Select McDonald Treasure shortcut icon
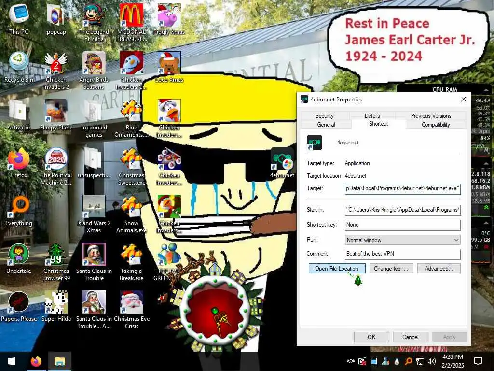Image resolution: width=494 pixels, height=371 pixels. tap(131, 23)
